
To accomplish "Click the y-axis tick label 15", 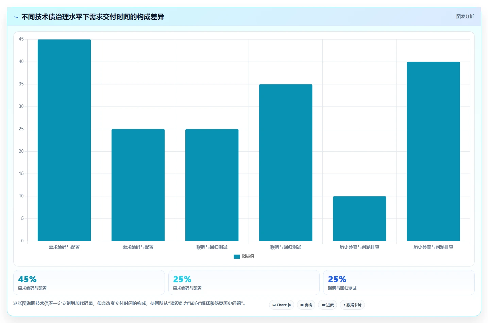I will [x=21, y=174].
